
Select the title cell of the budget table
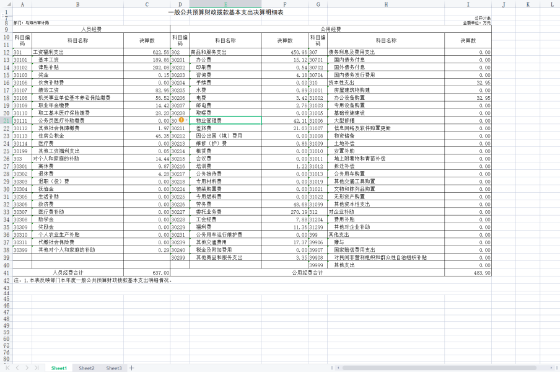point(226,12)
